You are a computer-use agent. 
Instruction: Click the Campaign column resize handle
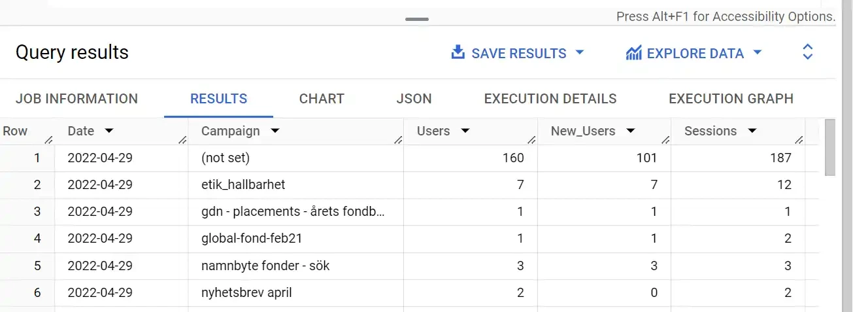coord(398,140)
